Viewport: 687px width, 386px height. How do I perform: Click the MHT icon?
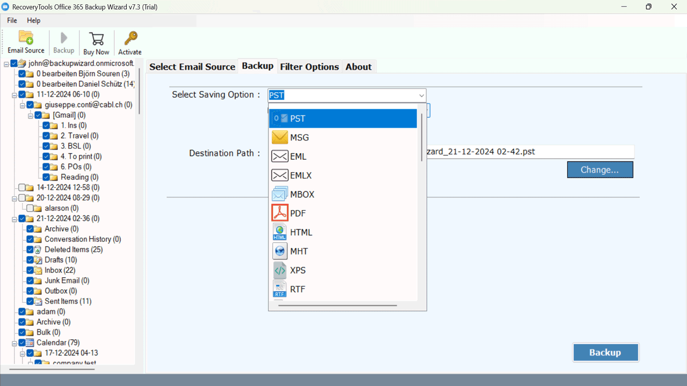click(x=280, y=251)
